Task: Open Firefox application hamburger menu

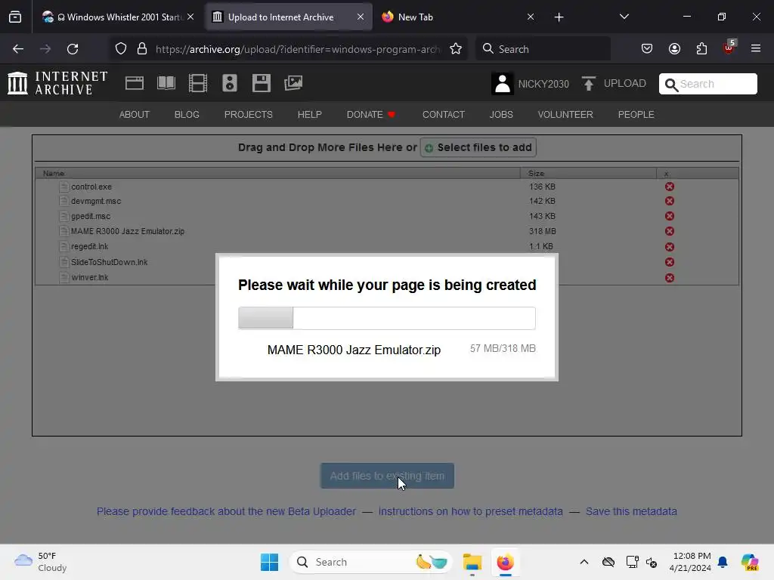Action: coord(756,49)
